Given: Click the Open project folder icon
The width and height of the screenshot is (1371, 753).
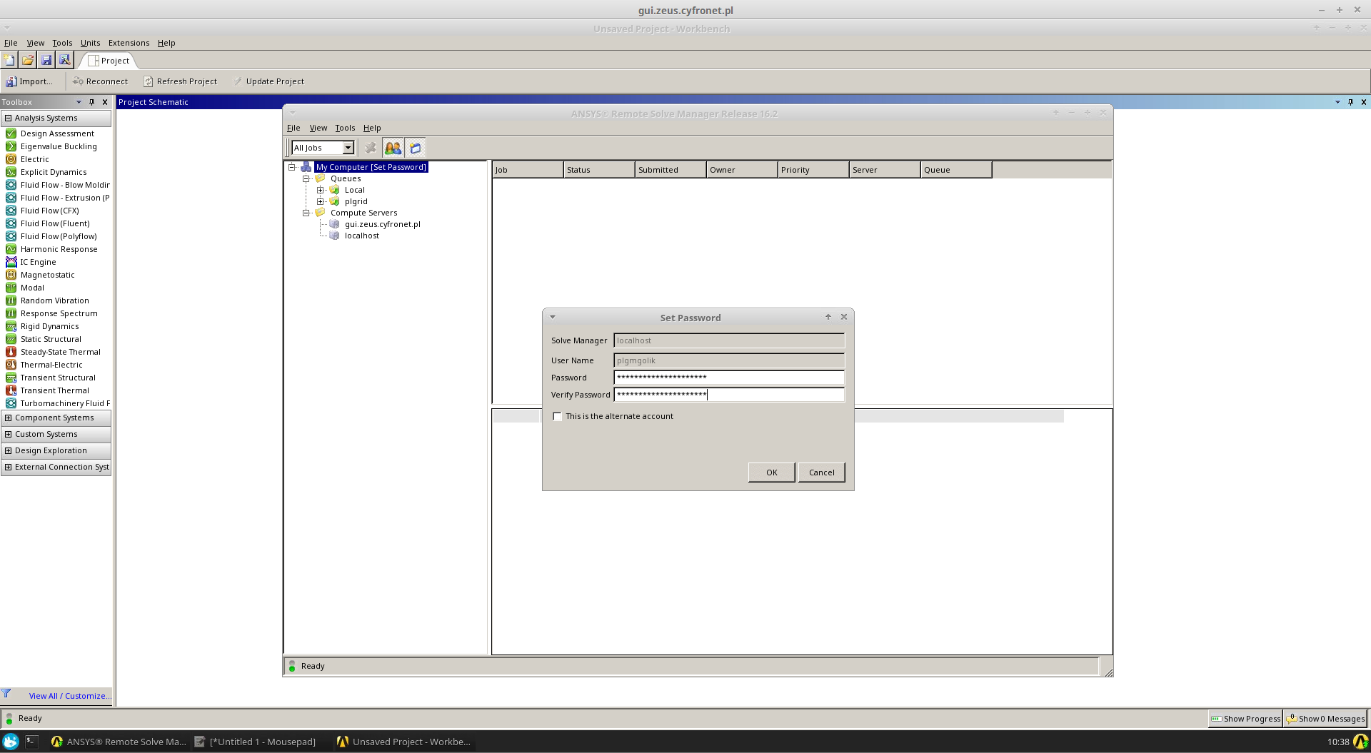Looking at the screenshot, I should tap(28, 60).
